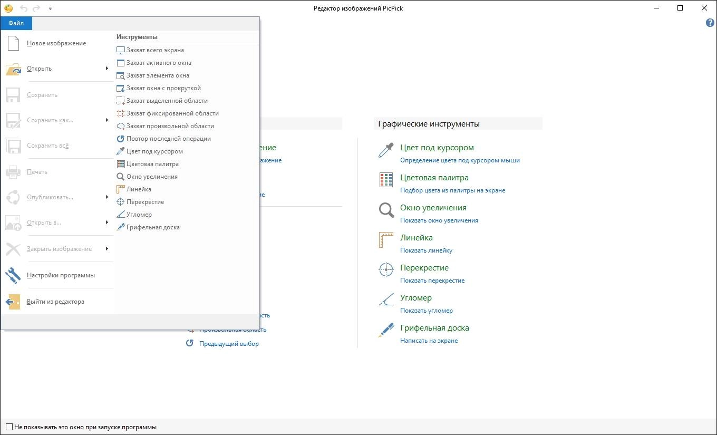The height and width of the screenshot is (435, 717).
Task: Click the large whiteboard pen icon in Graphic tools
Action: [x=386, y=330]
